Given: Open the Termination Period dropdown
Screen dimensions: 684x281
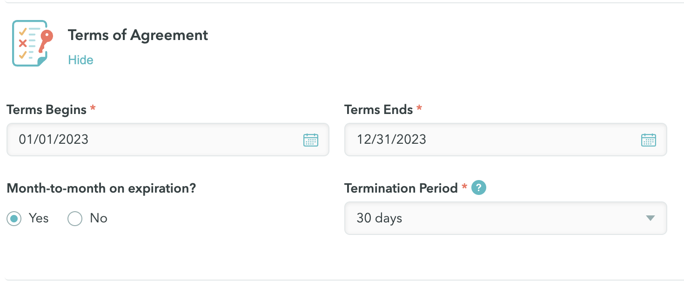Looking at the screenshot, I should [505, 218].
